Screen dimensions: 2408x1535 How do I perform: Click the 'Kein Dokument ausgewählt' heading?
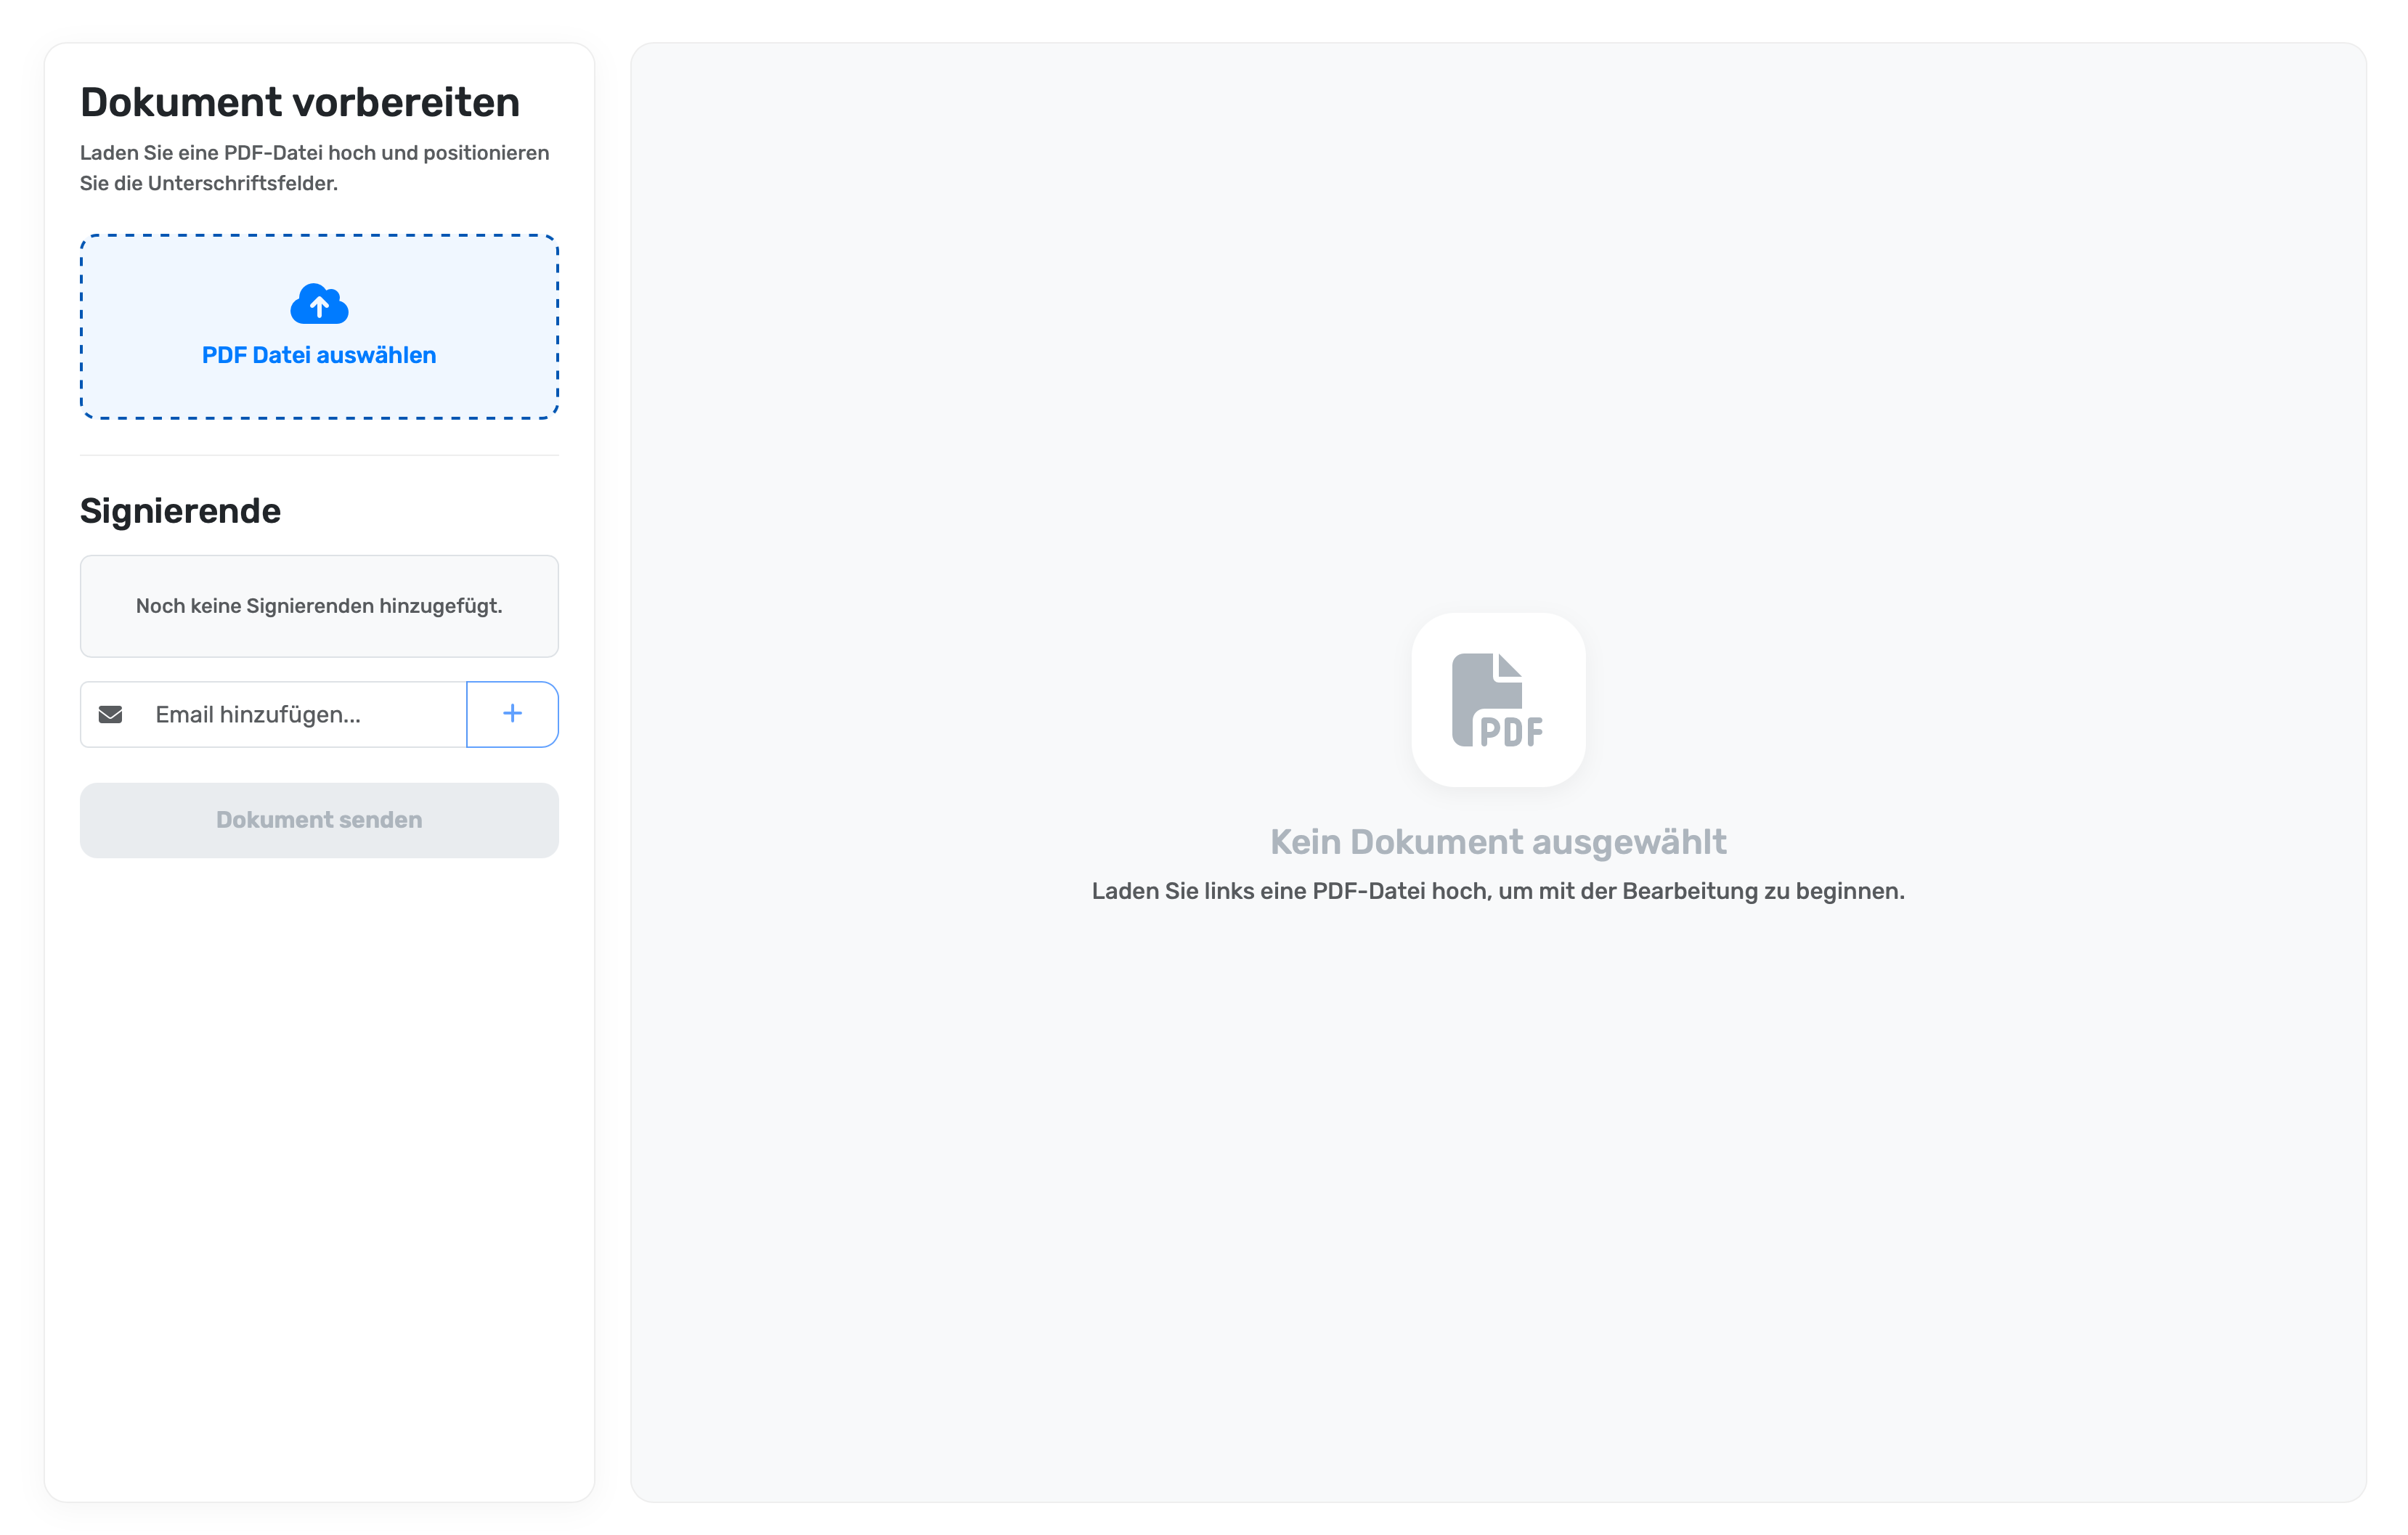point(1498,842)
